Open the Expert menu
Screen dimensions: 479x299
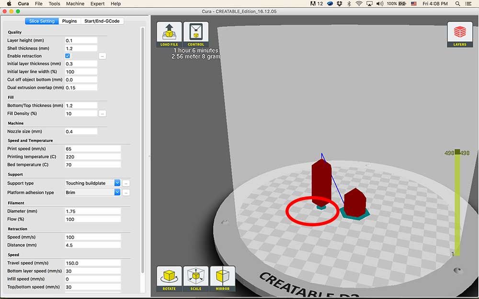click(x=97, y=4)
